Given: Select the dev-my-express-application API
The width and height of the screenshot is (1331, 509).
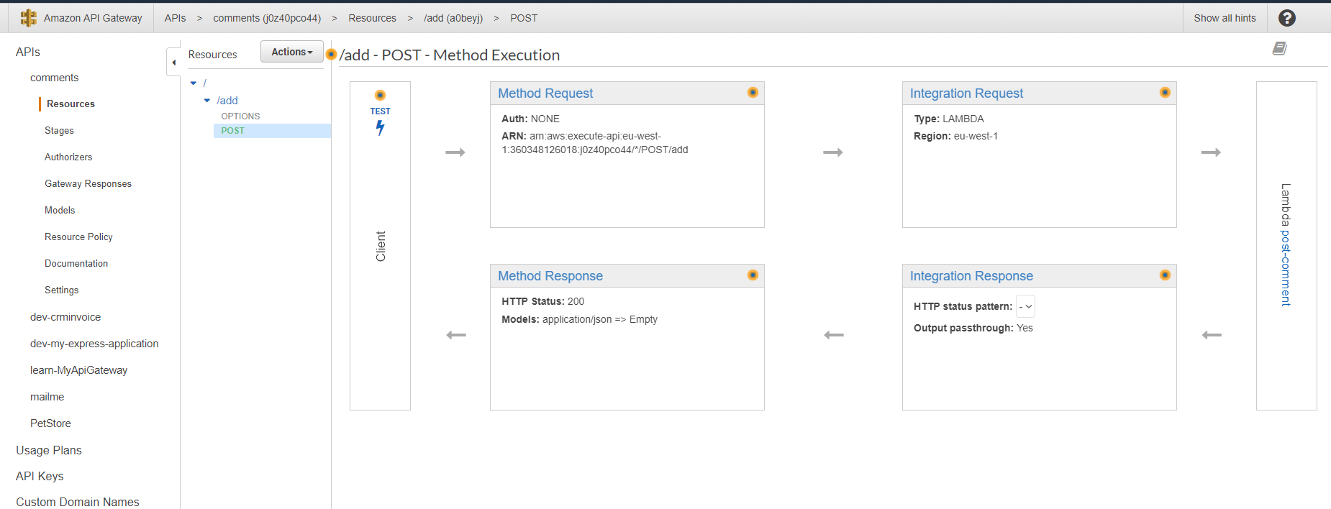Looking at the screenshot, I should [94, 344].
